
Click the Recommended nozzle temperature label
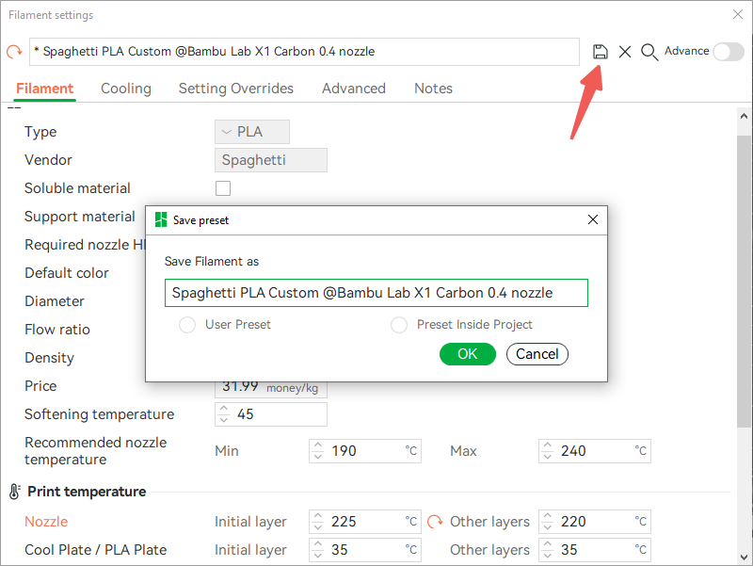tap(96, 451)
